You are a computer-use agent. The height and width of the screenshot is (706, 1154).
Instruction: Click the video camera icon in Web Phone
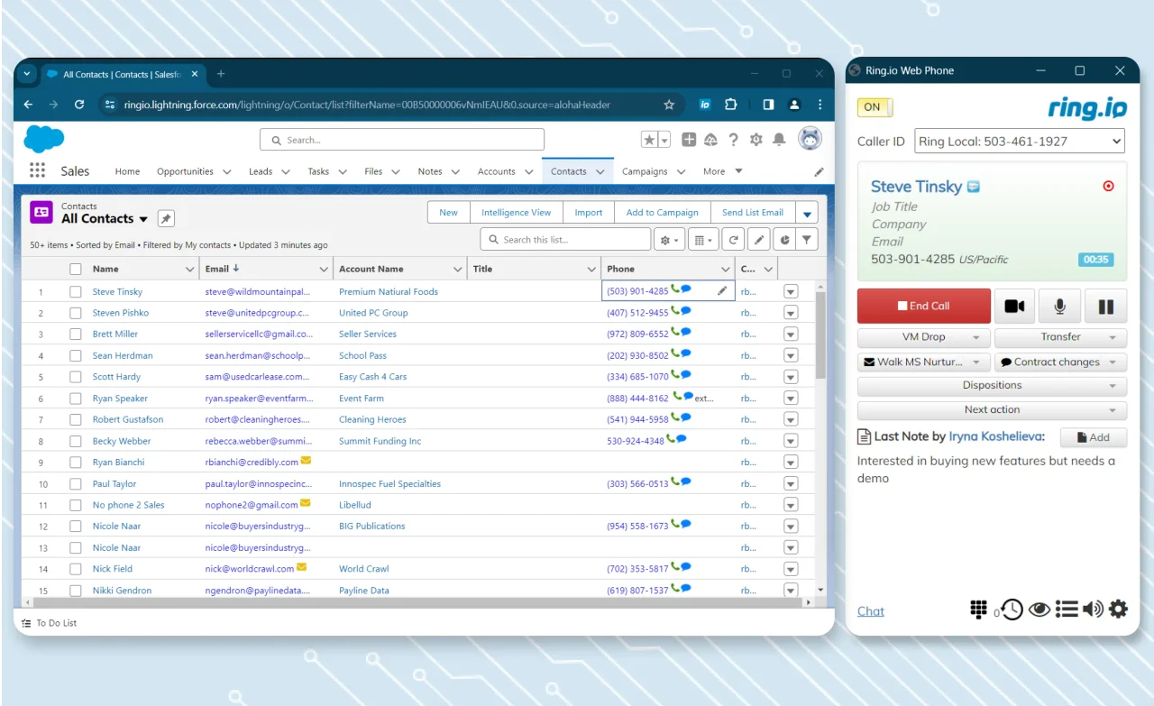pos(1014,307)
